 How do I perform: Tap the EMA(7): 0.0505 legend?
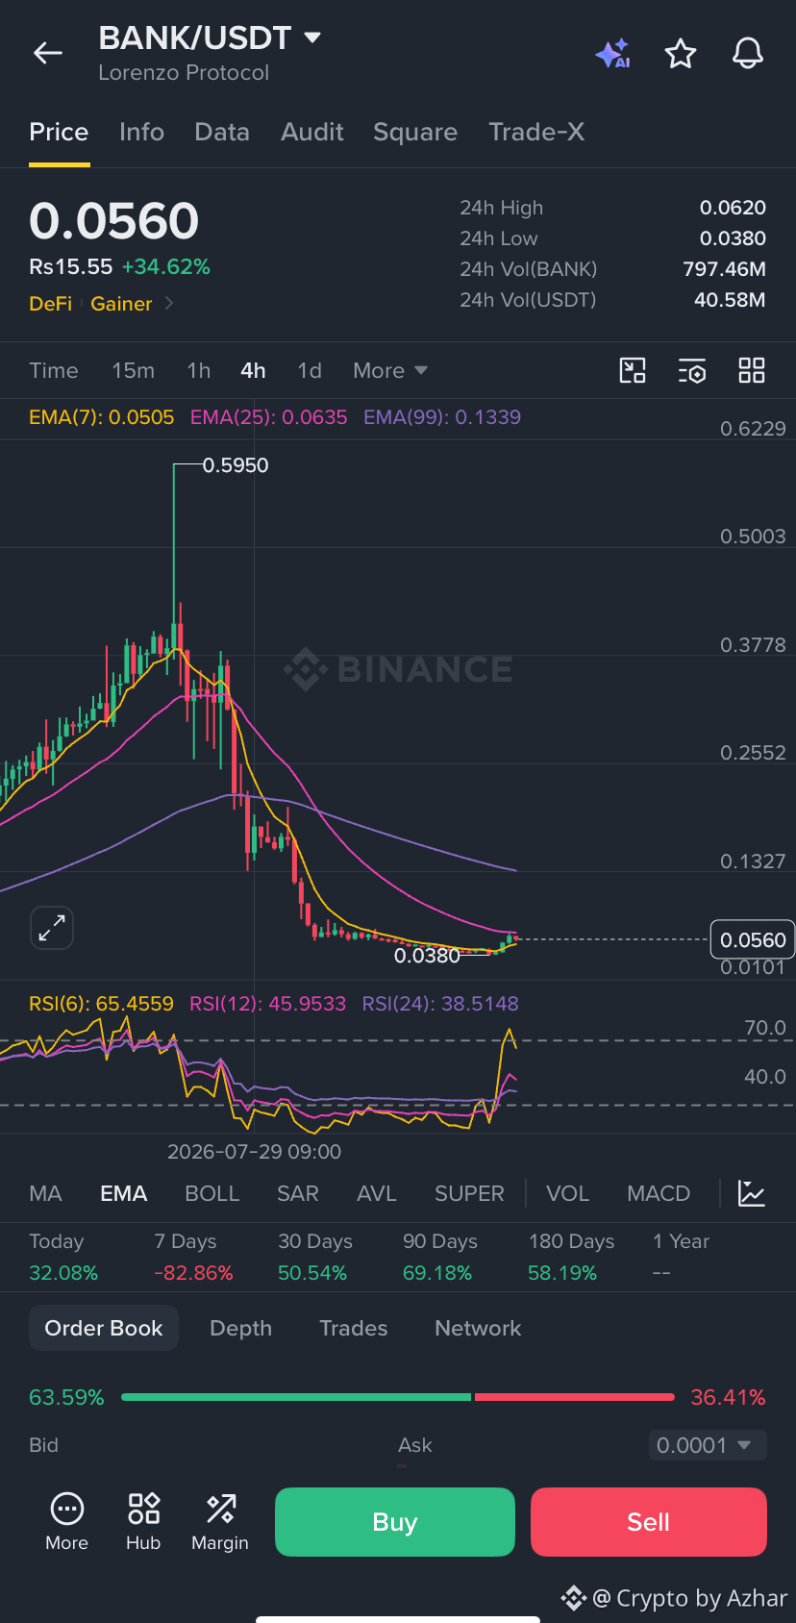pos(102,417)
